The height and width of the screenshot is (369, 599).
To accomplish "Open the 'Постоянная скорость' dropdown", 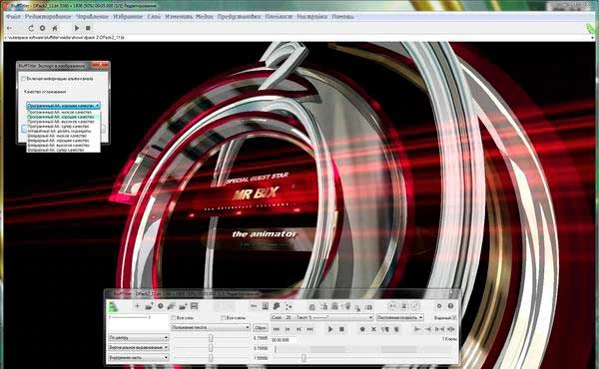I will coord(400,317).
